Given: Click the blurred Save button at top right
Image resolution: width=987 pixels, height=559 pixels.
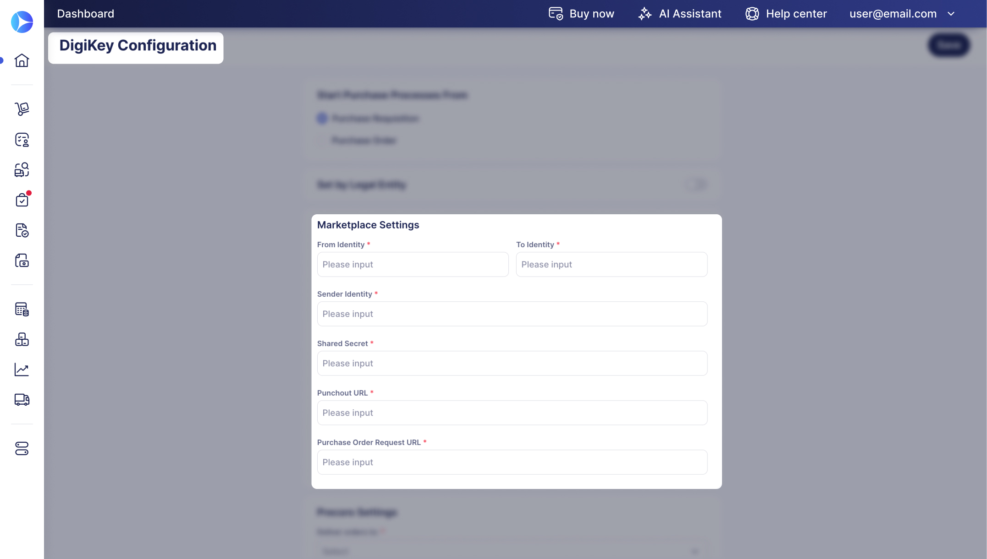Looking at the screenshot, I should [x=949, y=45].
